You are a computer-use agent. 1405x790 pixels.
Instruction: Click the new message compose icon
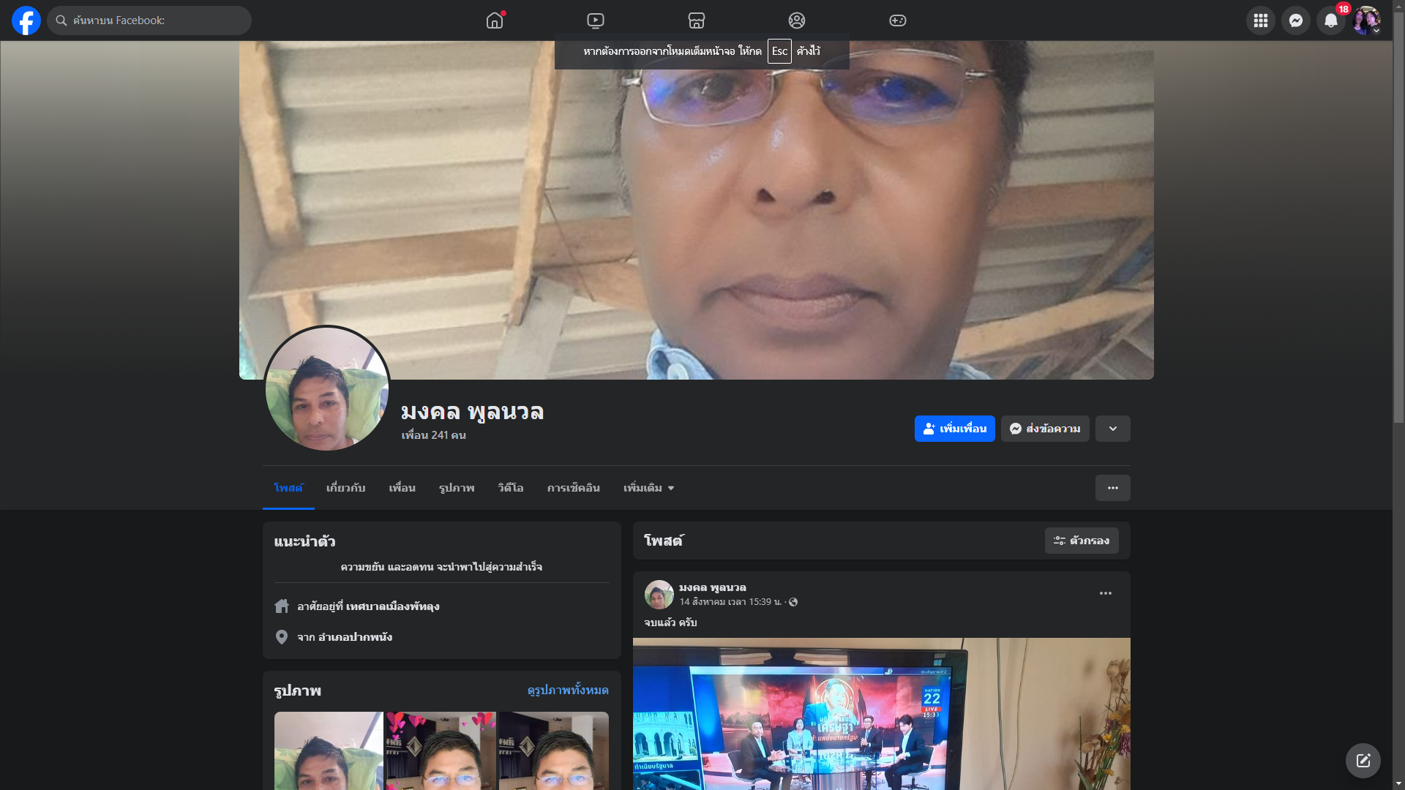click(x=1363, y=761)
